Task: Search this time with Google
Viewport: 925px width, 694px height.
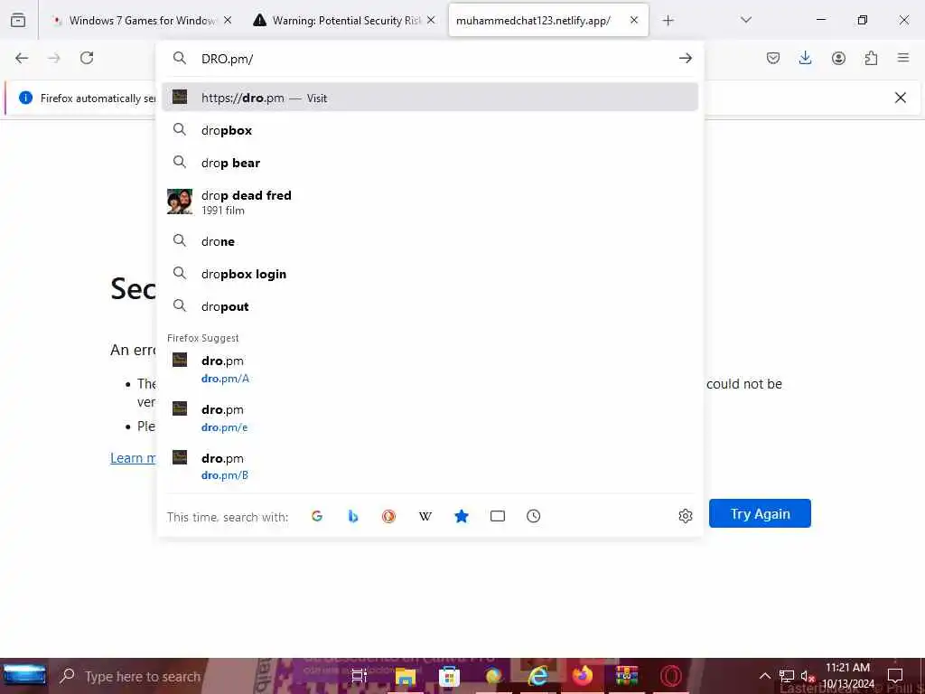Action: pyautogui.click(x=317, y=516)
